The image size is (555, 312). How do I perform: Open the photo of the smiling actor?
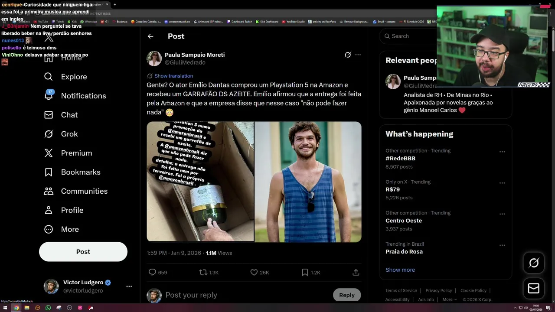pyautogui.click(x=308, y=182)
